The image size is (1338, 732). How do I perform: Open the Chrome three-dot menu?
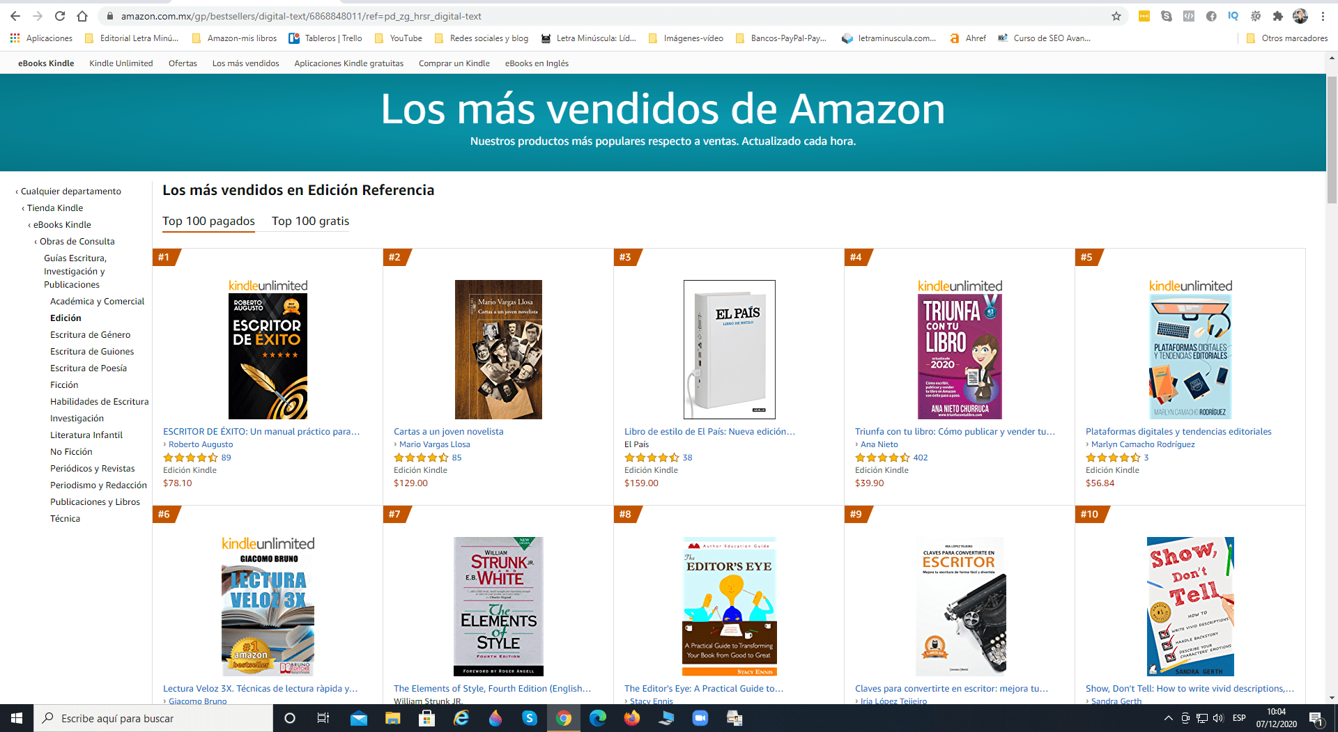point(1323,16)
